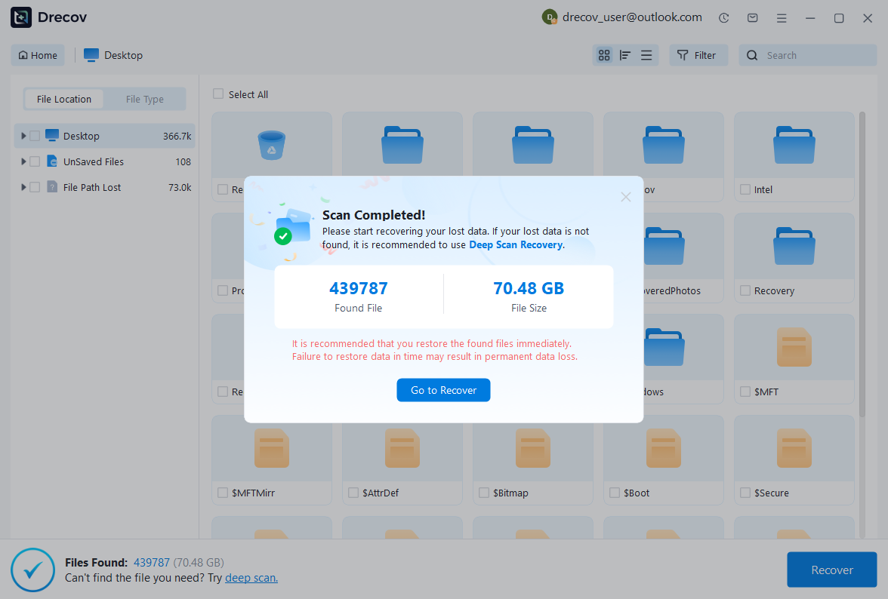
Task: Check the Intel folder checkbox
Action: 745,189
